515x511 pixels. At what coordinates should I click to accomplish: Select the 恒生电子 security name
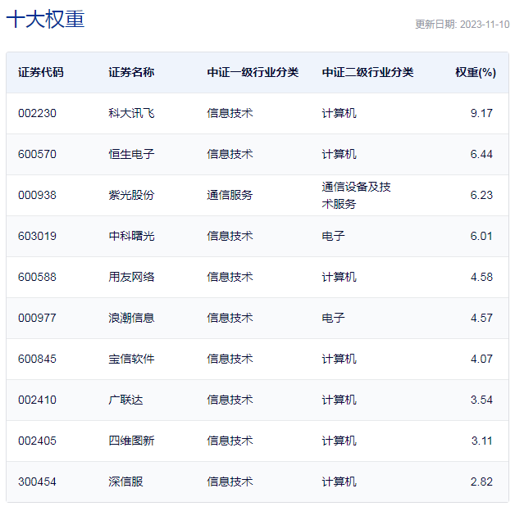pos(131,154)
